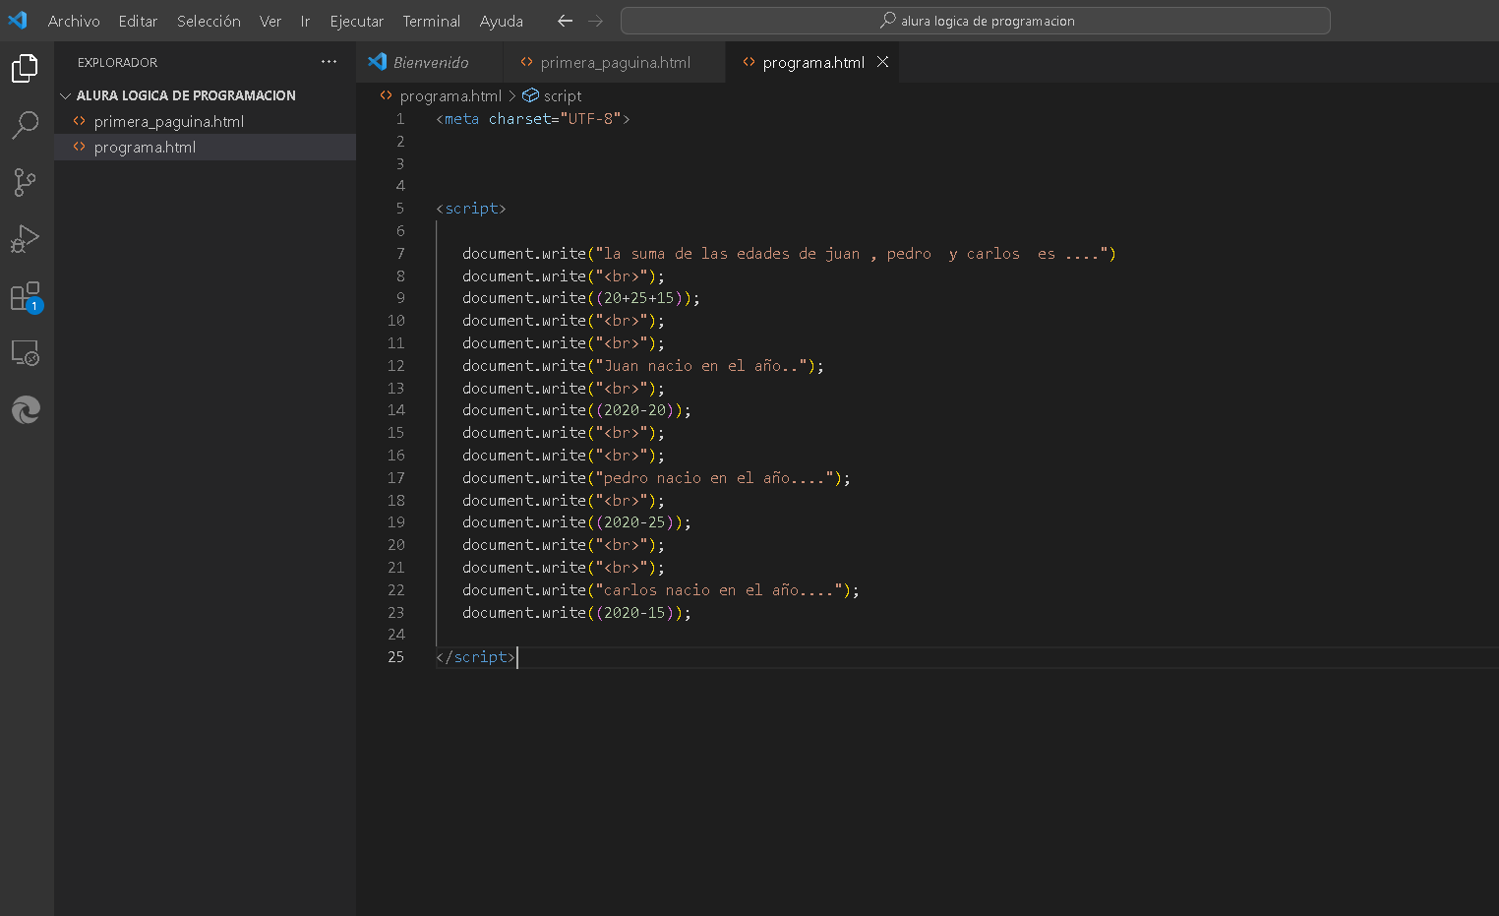
Task: Click the programa.html breadcrumb segment
Action: (x=450, y=95)
